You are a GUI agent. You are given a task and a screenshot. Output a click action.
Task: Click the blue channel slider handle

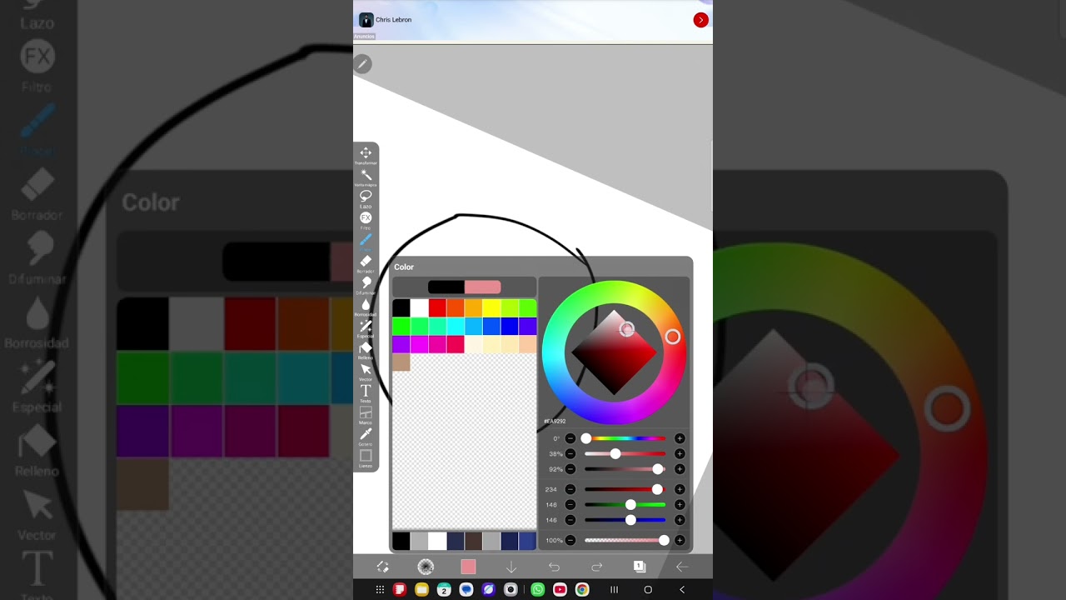click(x=630, y=520)
